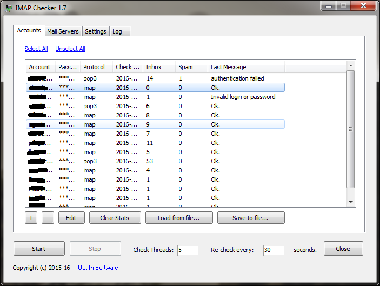380x286 pixels.
Task: Open the Settings tab
Action: 95,31
